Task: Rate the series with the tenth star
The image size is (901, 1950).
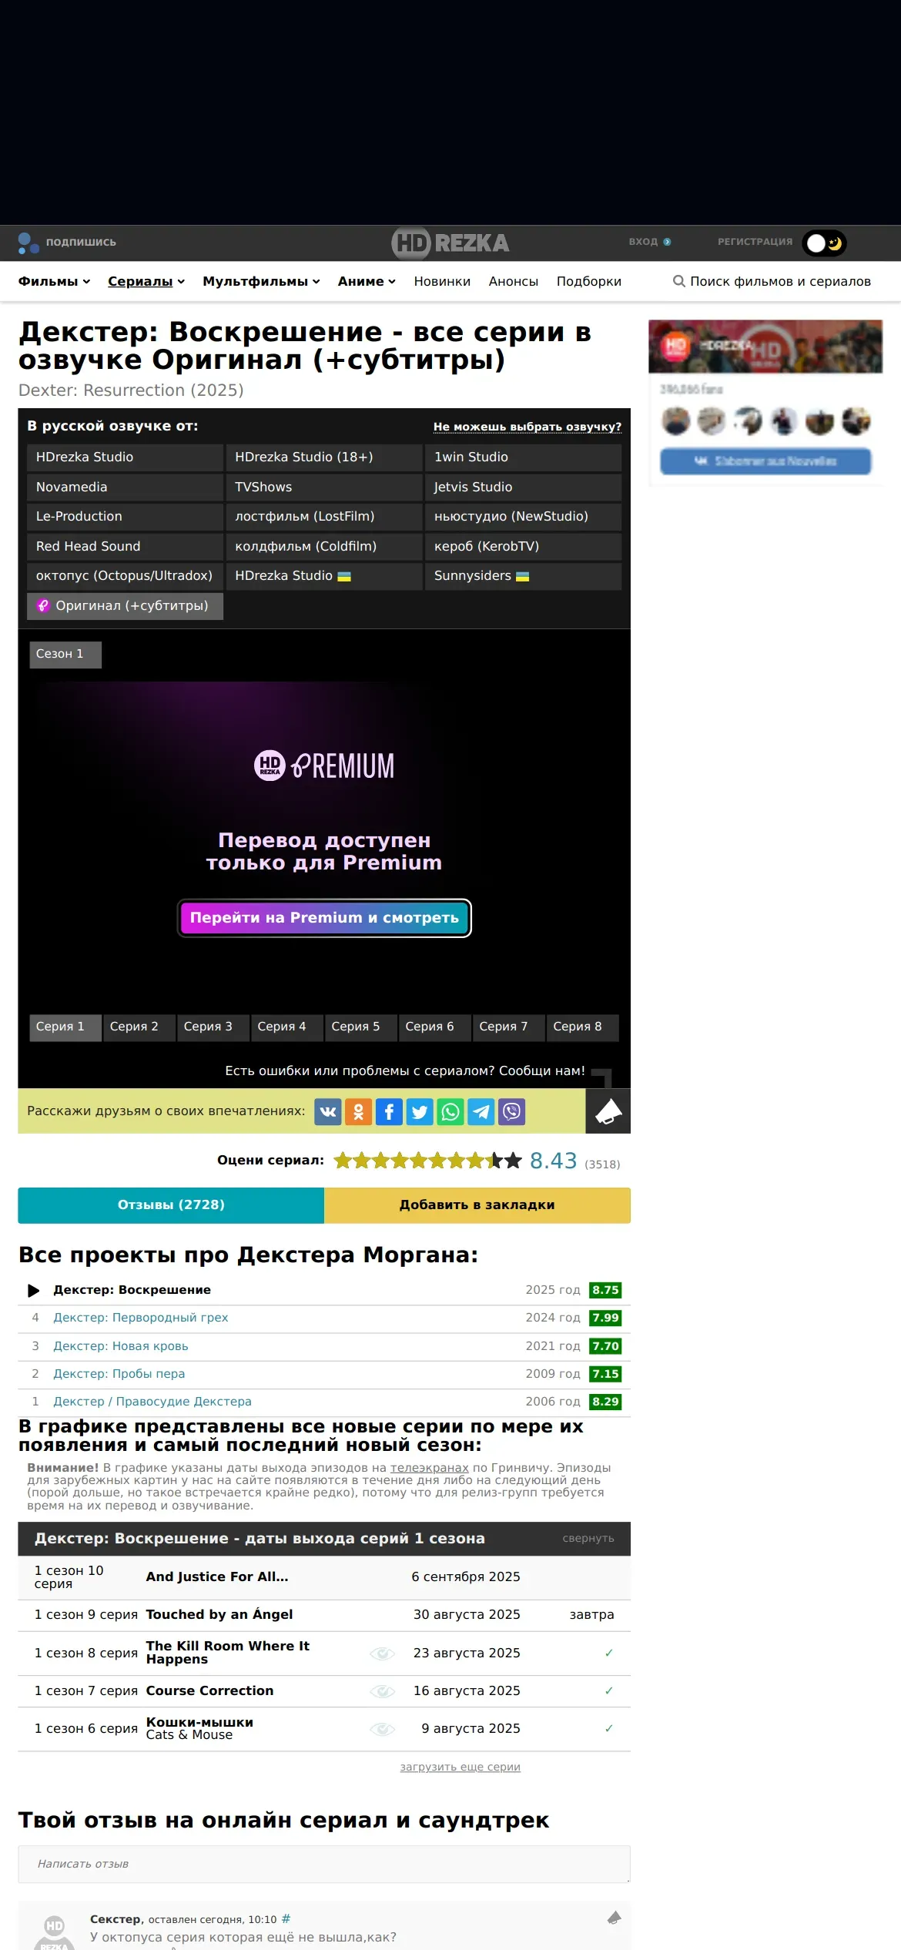Action: coord(513,1161)
